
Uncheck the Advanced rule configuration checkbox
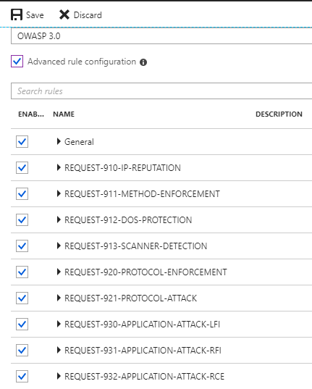click(17, 62)
